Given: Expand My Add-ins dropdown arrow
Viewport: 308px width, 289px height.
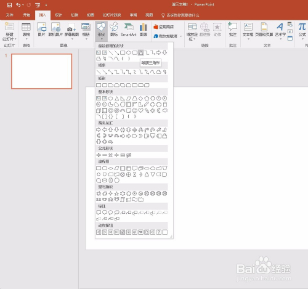Looking at the screenshot, I should pos(181,36).
